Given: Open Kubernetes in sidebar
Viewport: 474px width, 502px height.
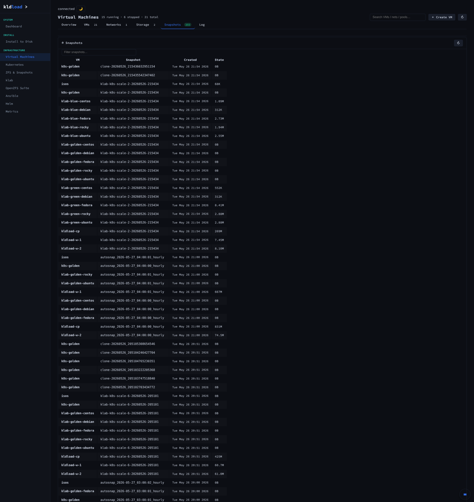Looking at the screenshot, I should click(25, 65).
